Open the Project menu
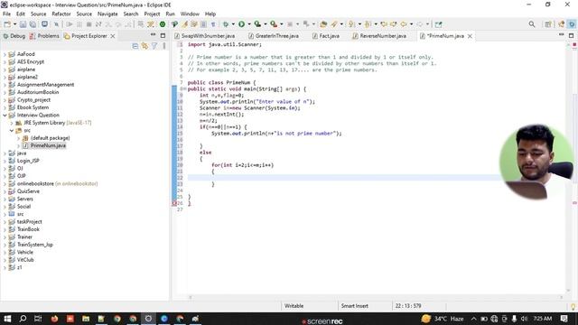 pos(152,14)
